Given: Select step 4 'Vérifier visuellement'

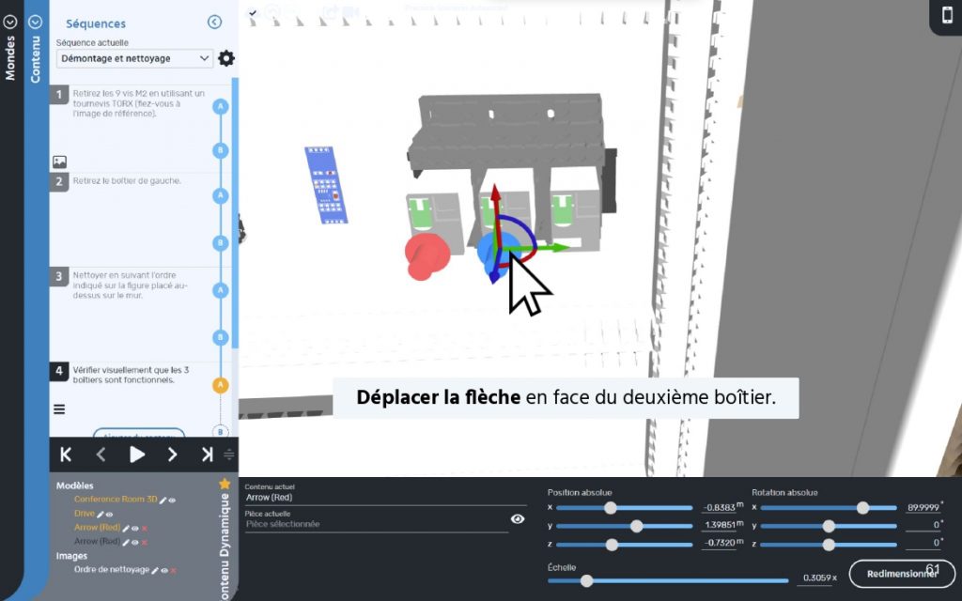Looking at the screenshot, I should (x=131, y=375).
